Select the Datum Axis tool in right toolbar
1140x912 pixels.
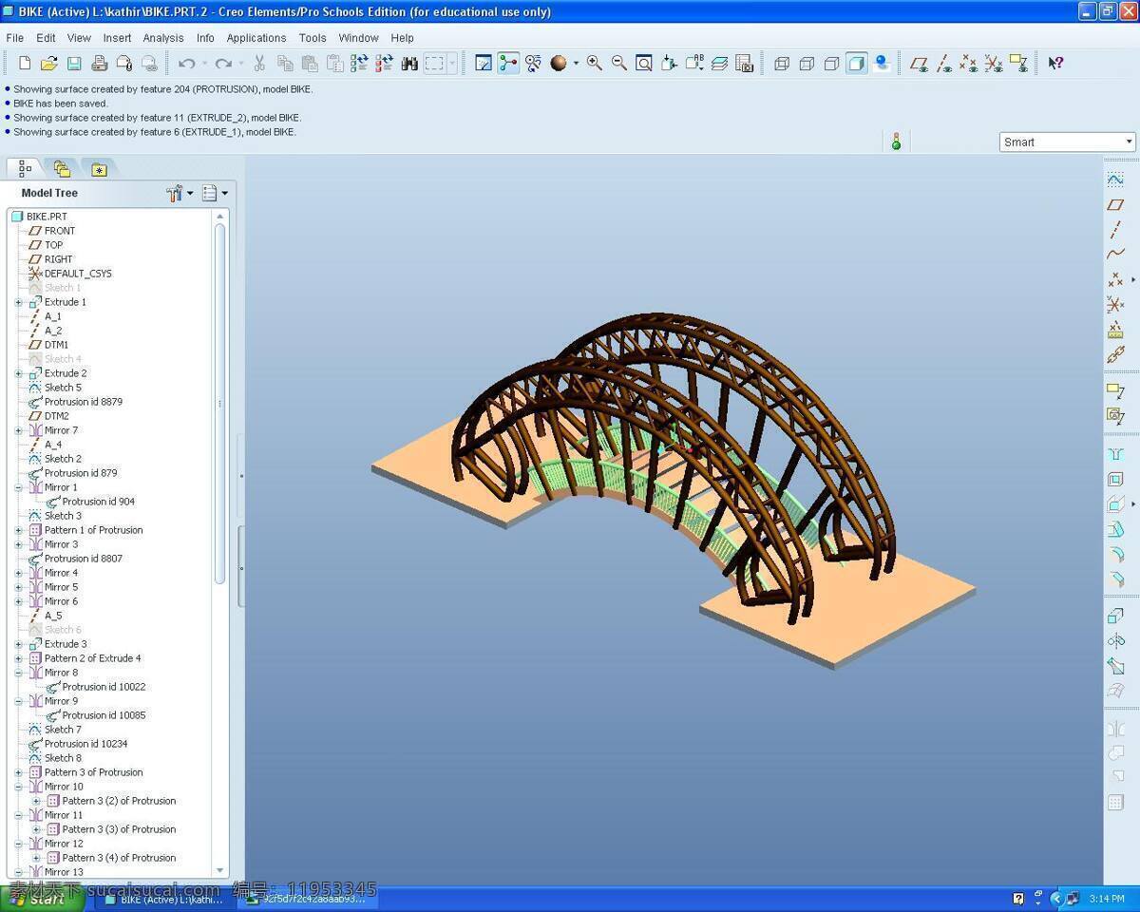1115,229
